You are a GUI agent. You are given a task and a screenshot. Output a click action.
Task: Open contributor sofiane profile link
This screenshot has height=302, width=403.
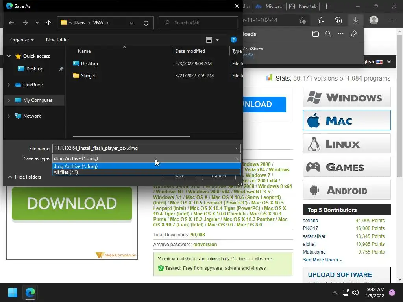(310, 221)
